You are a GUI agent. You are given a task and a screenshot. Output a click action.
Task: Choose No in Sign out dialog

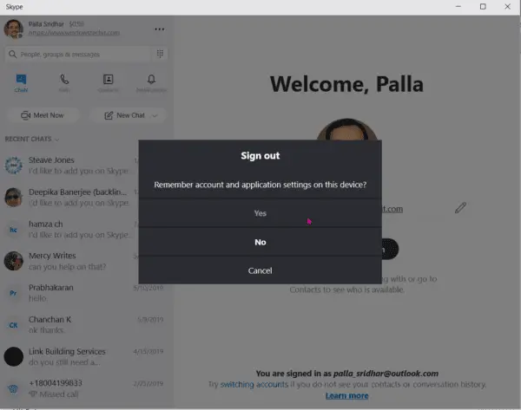(x=260, y=242)
